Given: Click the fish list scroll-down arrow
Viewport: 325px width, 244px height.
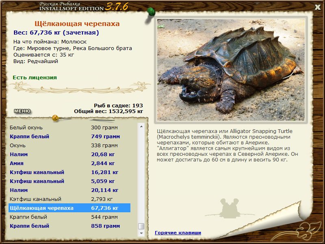Looking at the screenshot, I should pos(141,233).
